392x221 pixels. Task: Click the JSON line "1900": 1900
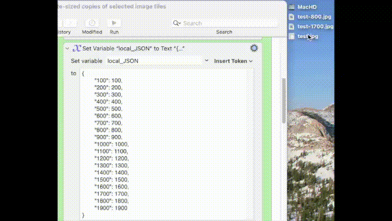click(111, 208)
